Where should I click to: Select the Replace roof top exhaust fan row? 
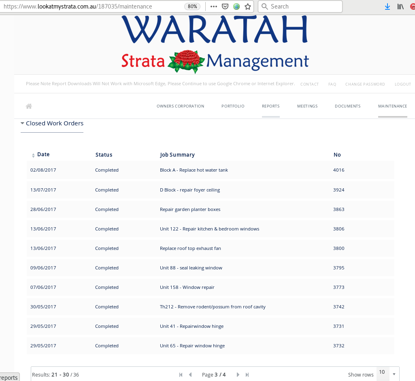211,248
